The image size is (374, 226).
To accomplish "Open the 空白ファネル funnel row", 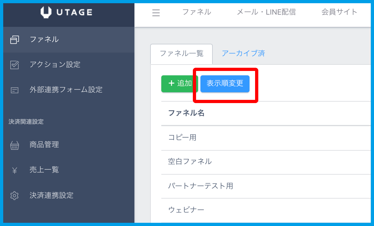I will coord(190,161).
